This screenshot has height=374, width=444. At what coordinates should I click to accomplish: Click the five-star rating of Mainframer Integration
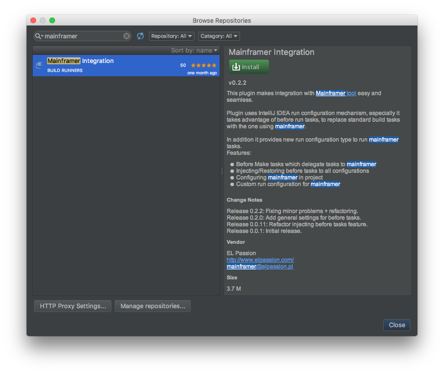[203, 65]
